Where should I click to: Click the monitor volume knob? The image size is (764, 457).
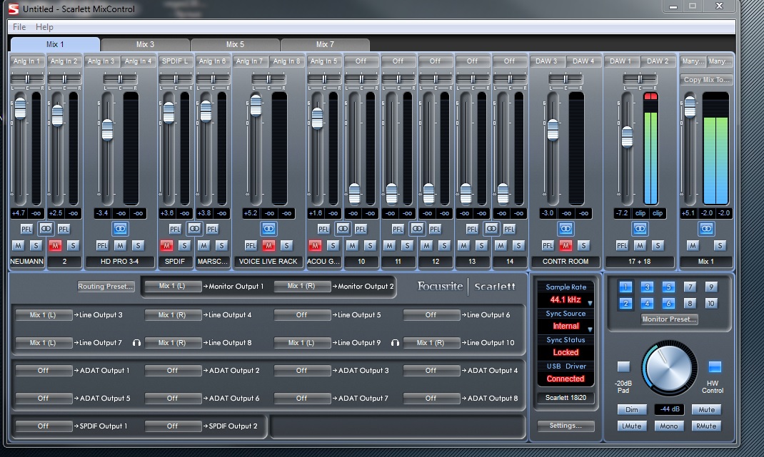(x=669, y=369)
